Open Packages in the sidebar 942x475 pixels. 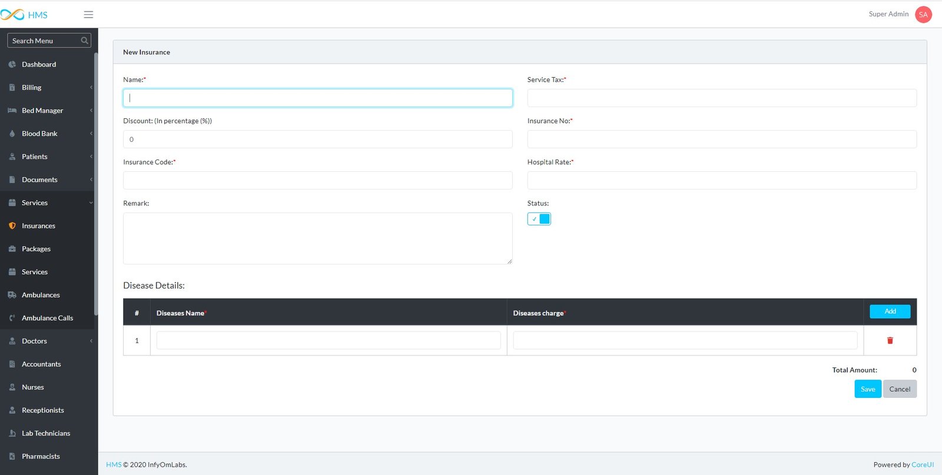(x=36, y=249)
